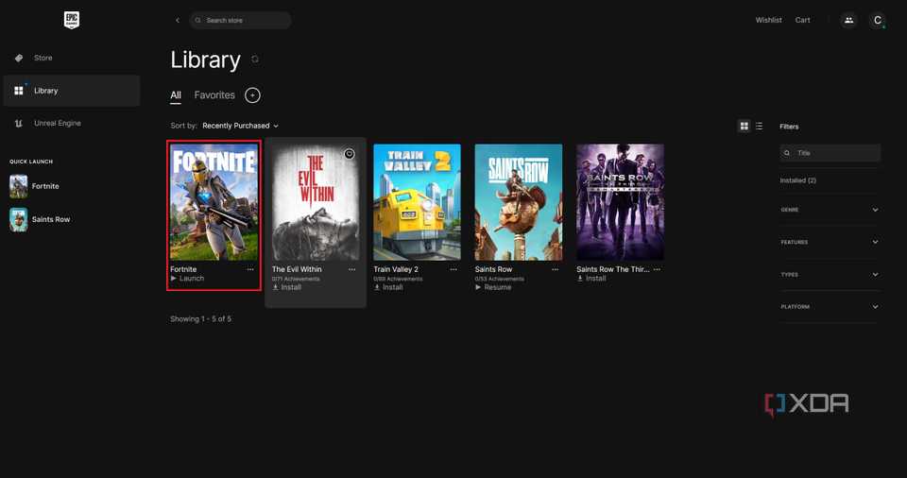Switch to list view
This screenshot has height=478, width=907.
tap(759, 127)
